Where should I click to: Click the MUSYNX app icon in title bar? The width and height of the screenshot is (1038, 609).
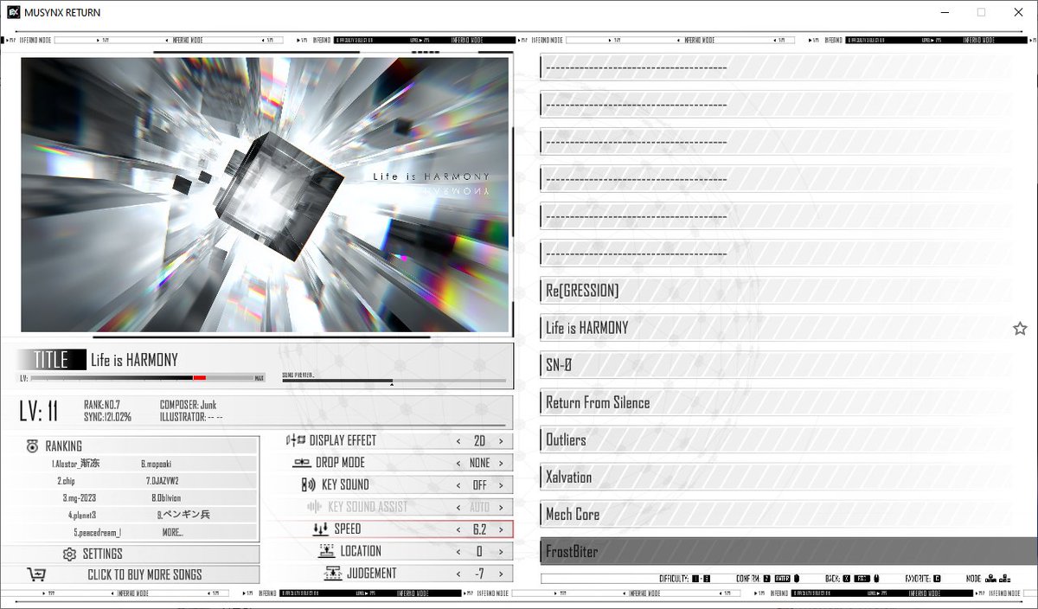12,12
